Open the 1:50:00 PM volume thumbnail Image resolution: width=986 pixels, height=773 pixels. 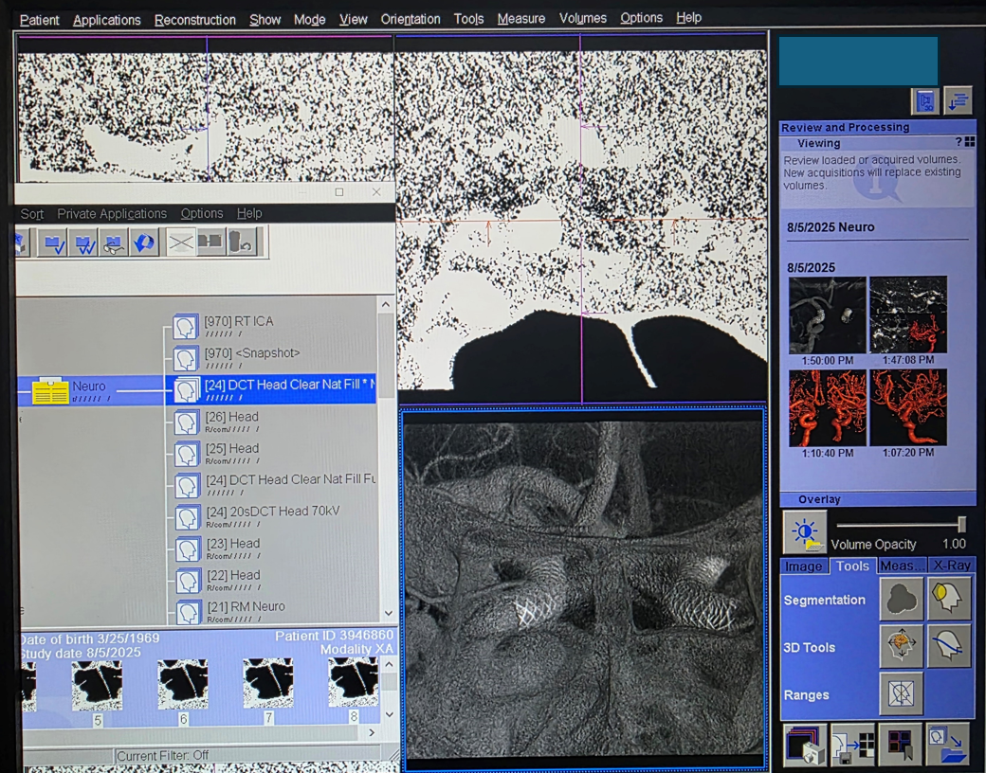(827, 315)
